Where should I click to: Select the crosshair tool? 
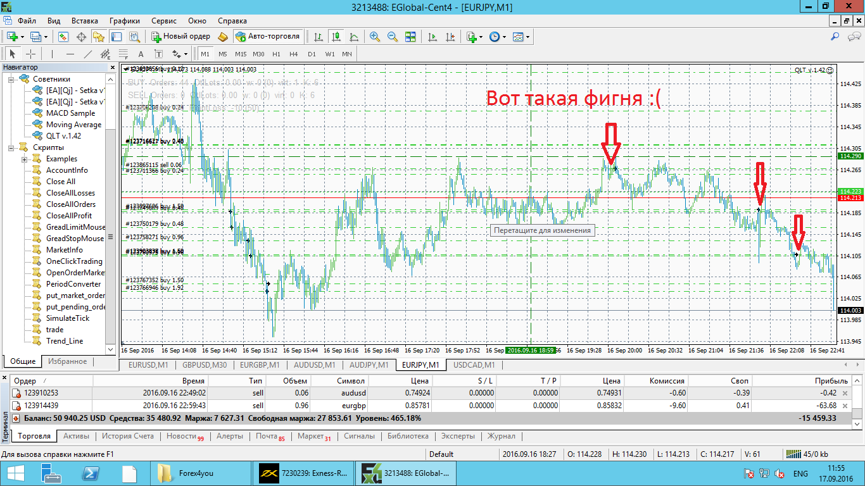coord(30,54)
